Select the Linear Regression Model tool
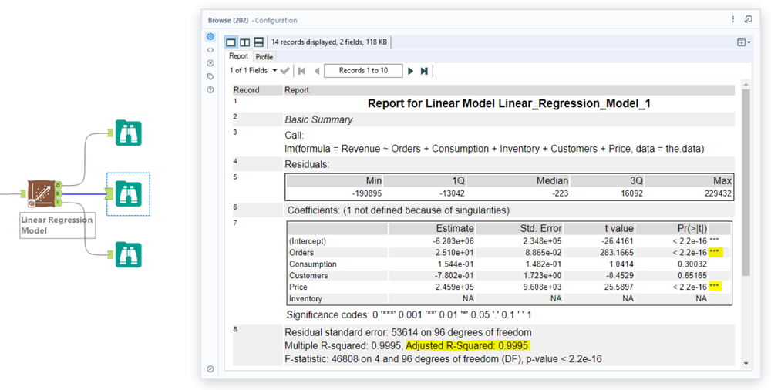This screenshot has height=390, width=771. [42, 193]
